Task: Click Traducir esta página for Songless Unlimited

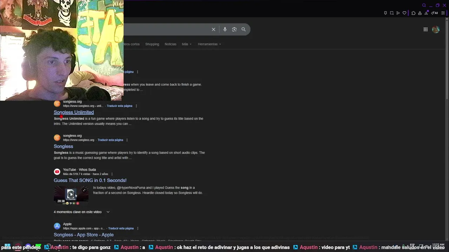Action: [x=120, y=106]
